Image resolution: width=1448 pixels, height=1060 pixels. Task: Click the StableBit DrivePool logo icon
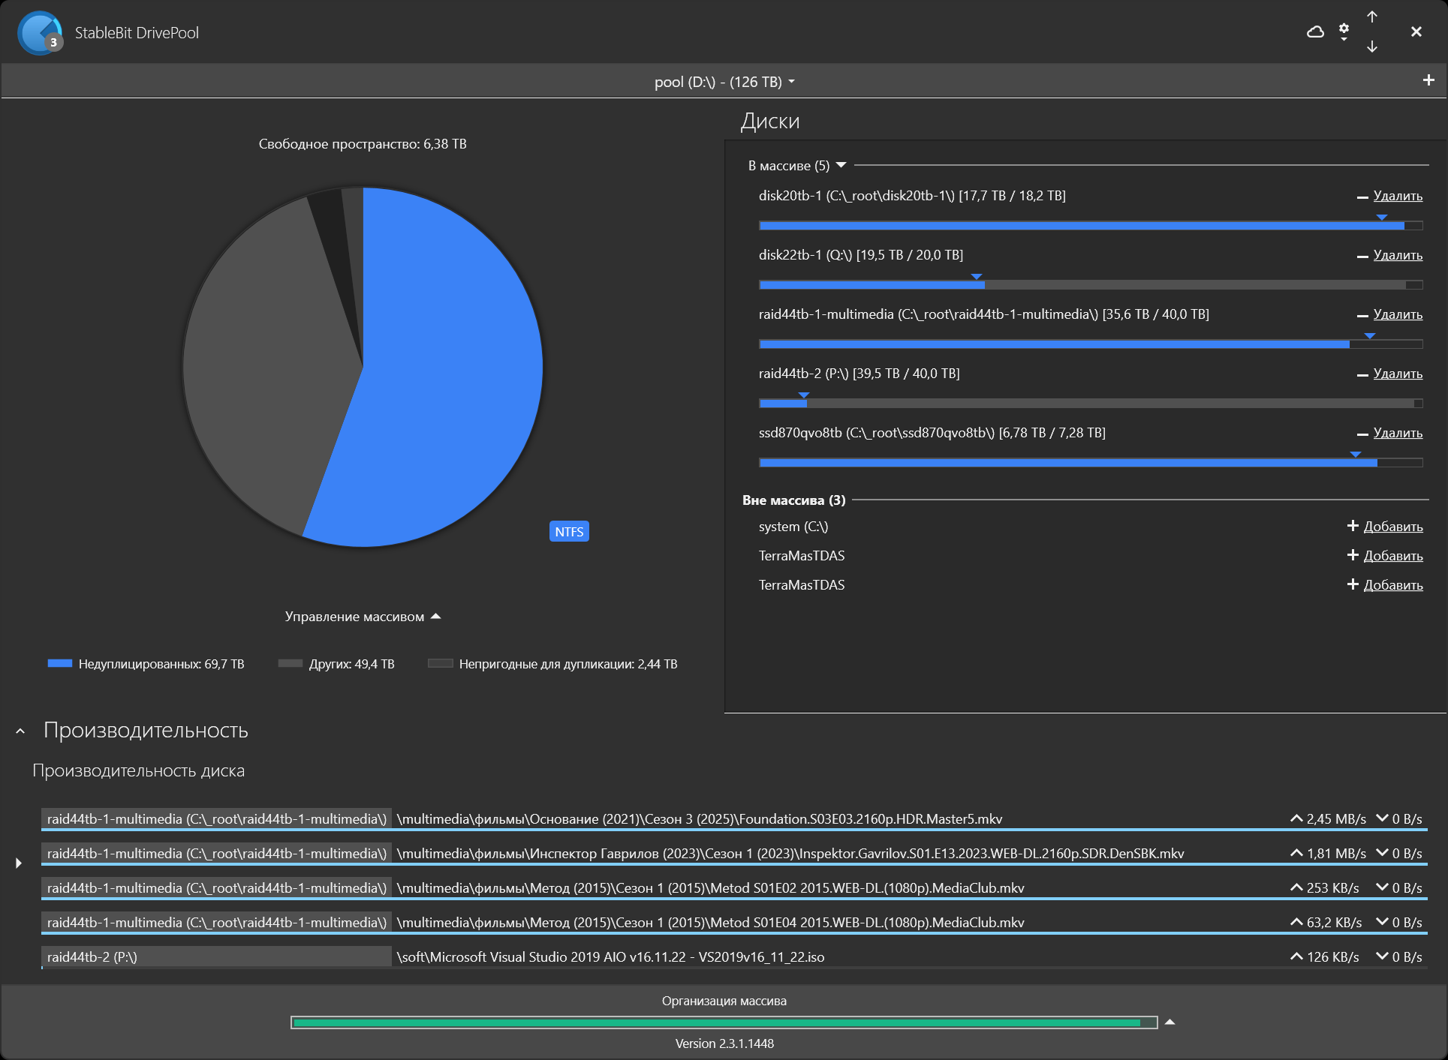[x=39, y=33]
